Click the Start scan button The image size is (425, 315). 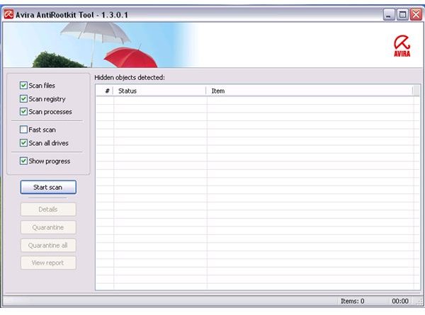48,187
